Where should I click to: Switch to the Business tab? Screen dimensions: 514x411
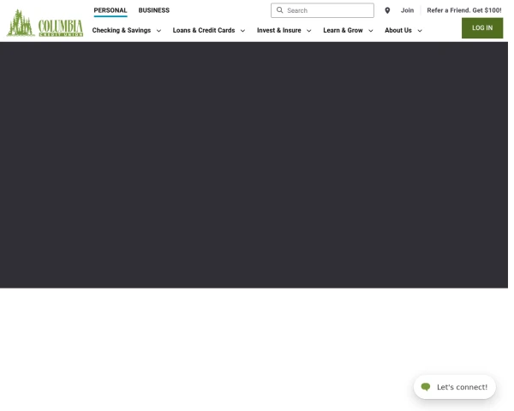(x=154, y=10)
